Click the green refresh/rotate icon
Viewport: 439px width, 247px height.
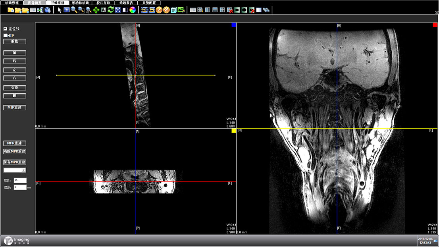[x=111, y=10]
